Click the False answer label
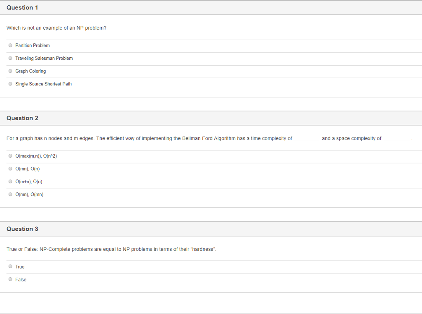The height and width of the screenshot is (314, 422). 21,279
